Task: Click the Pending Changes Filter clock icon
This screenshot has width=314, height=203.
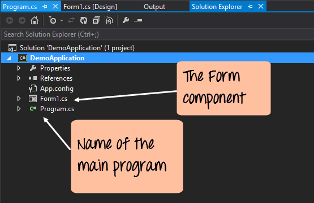Action: coord(53,20)
